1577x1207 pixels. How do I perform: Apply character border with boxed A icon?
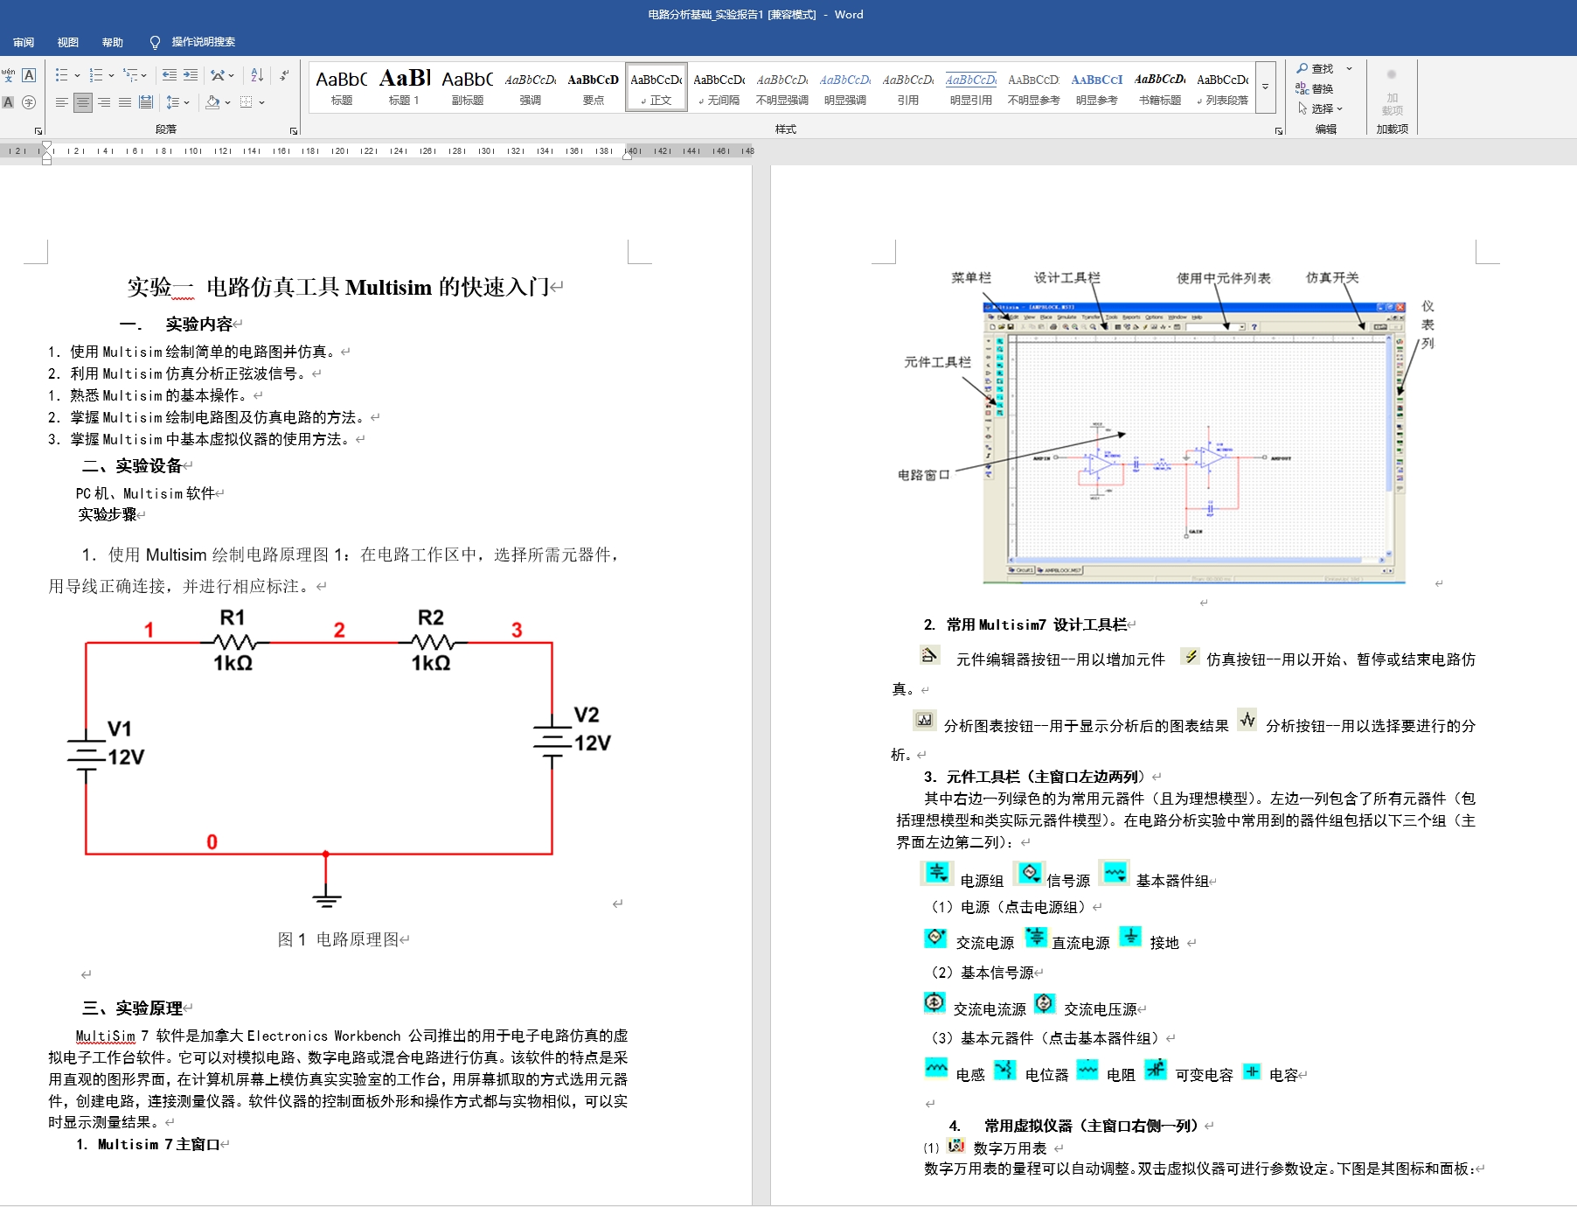click(x=29, y=75)
